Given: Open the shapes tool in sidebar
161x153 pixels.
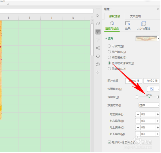Looking at the screenshot, I should pyautogui.click(x=98, y=24).
